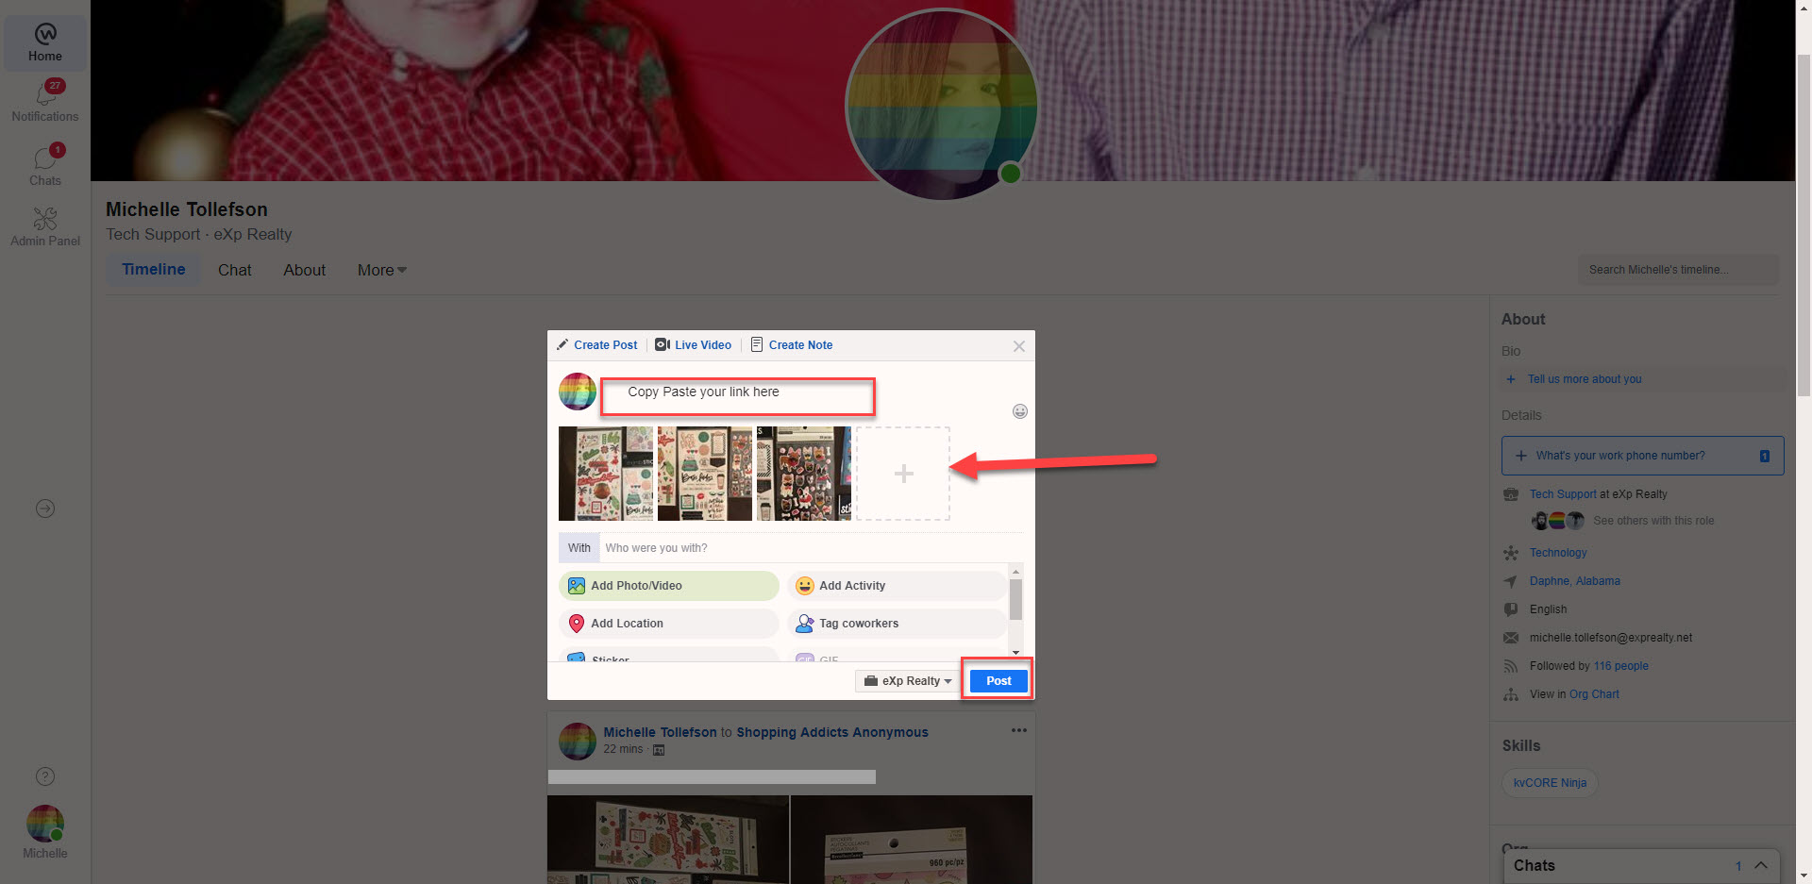Click the scroll down arrow in options list
The height and width of the screenshot is (884, 1812).
(x=1015, y=652)
